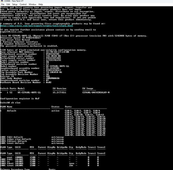Click the Tera Term icon in the title bar
Viewport: 173px width, 170px height.
pyautogui.click(x=2, y=1)
